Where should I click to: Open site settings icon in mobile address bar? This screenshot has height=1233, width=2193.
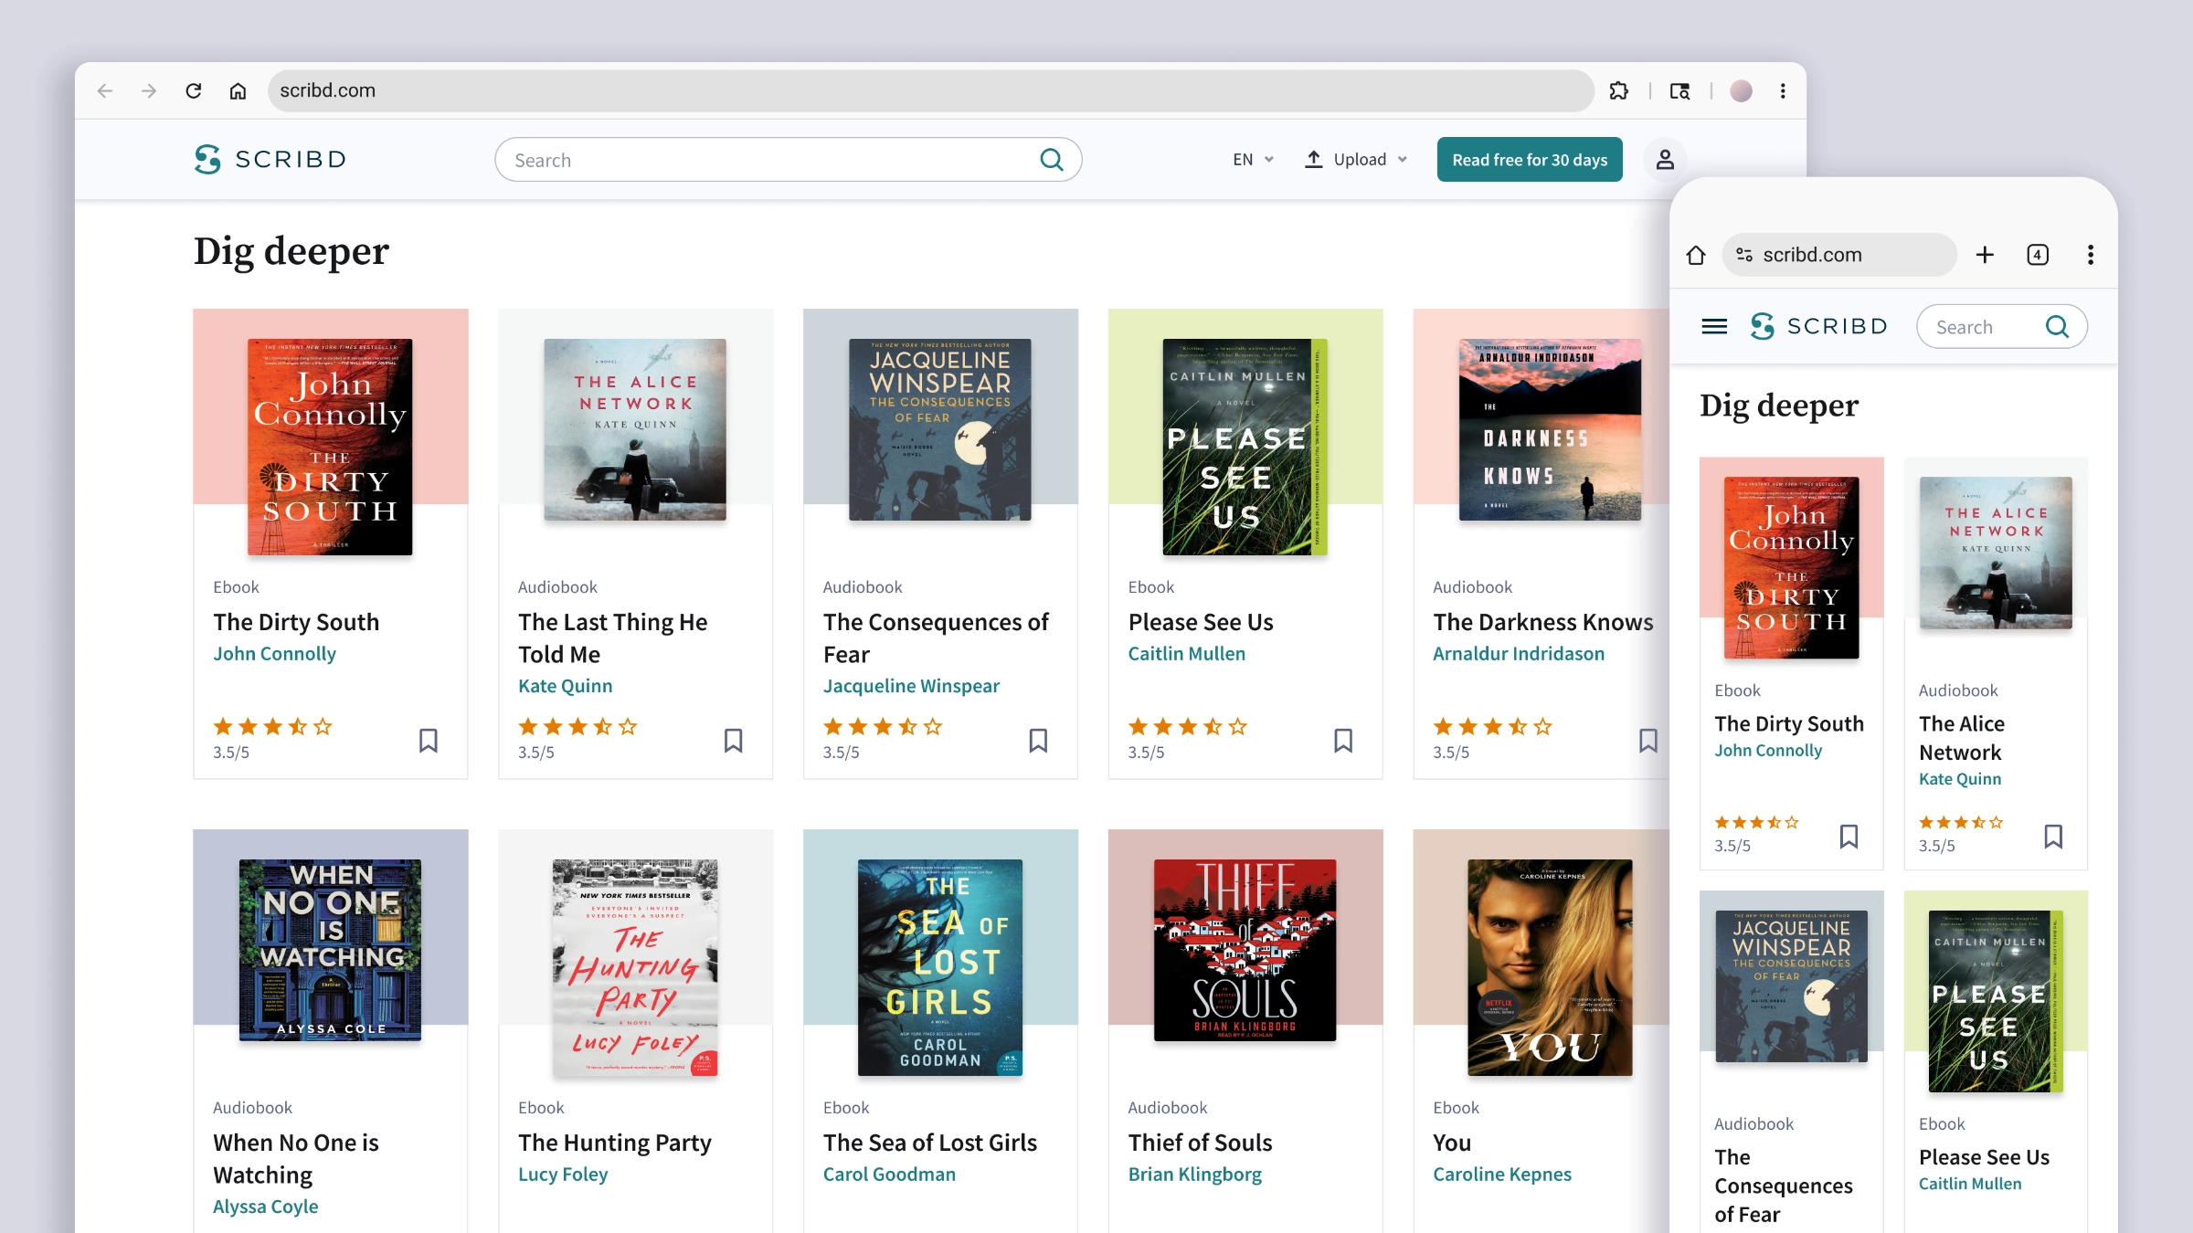tap(1744, 255)
